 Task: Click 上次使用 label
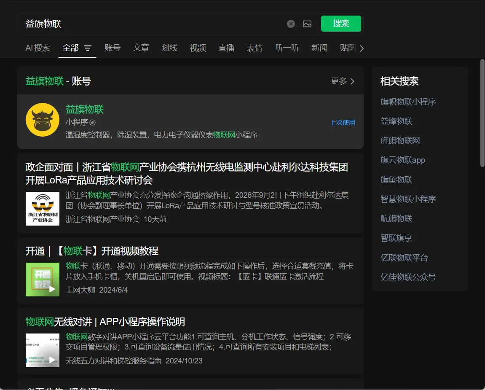pos(343,123)
